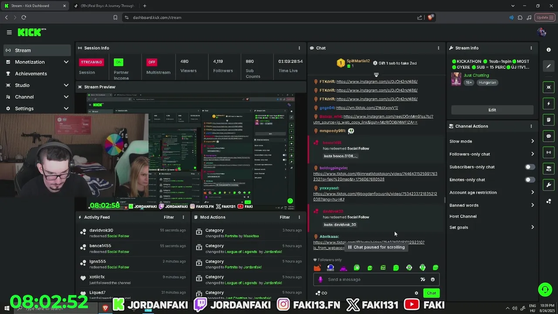Select Achievements in the left sidebar
This screenshot has height=314, width=558.
point(37,74)
